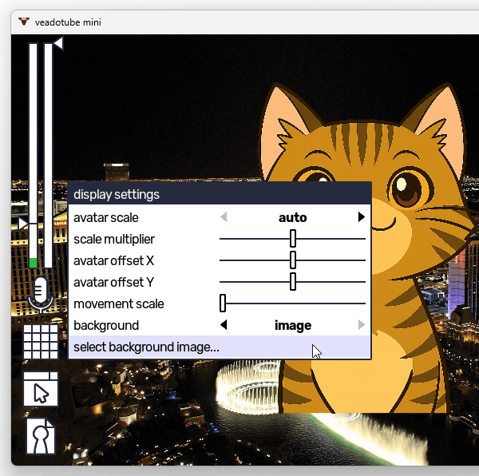
Task: Choose select background image...
Action: (x=220, y=347)
